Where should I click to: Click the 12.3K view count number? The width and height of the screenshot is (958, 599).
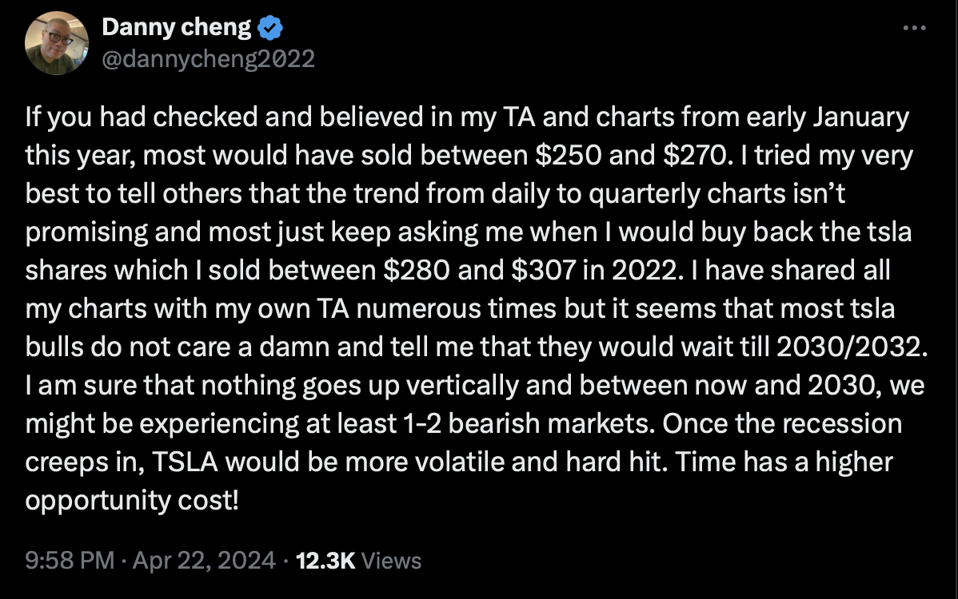[325, 561]
